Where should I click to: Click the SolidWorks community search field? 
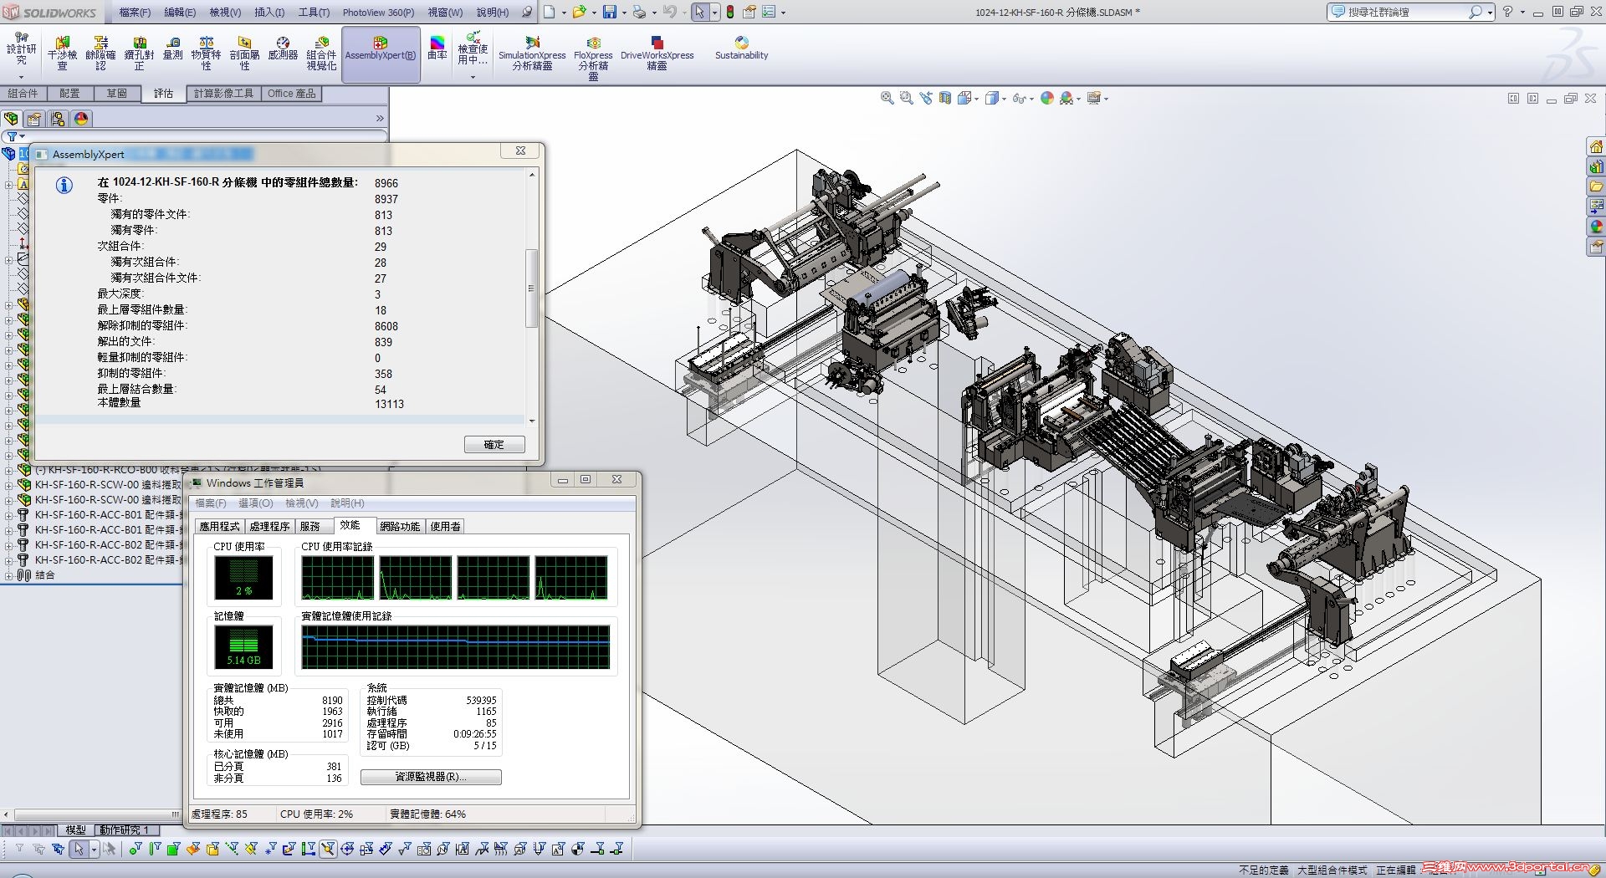coord(1405,12)
